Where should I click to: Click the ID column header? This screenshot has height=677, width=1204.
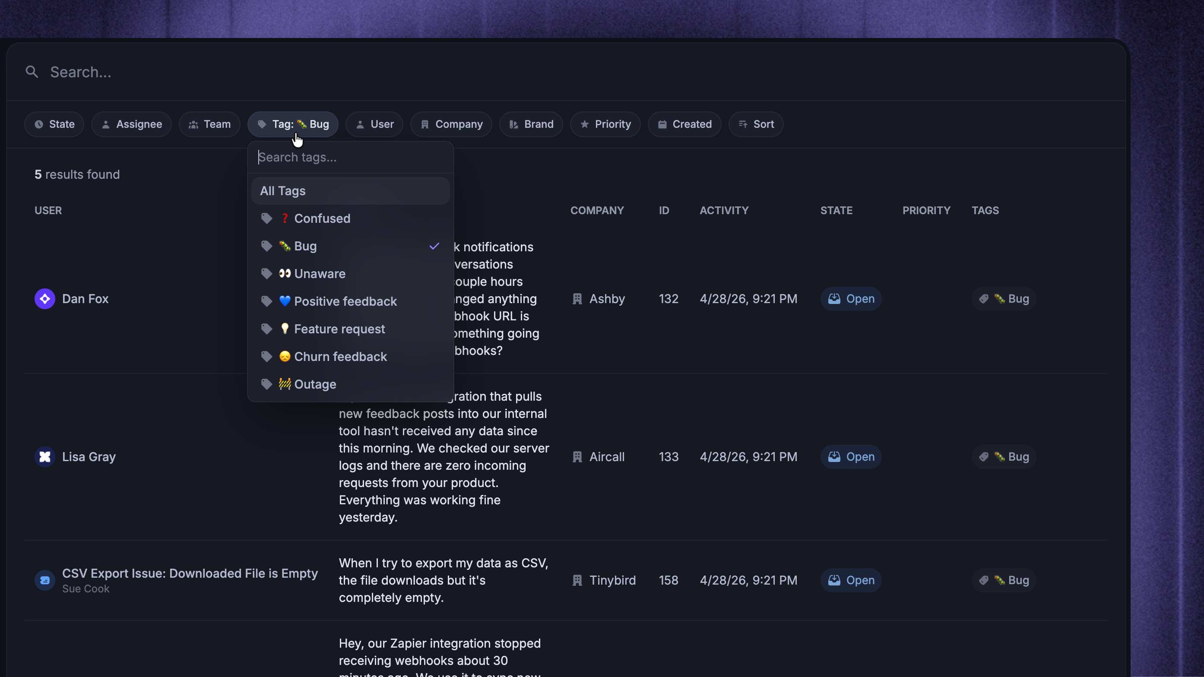pos(664,211)
